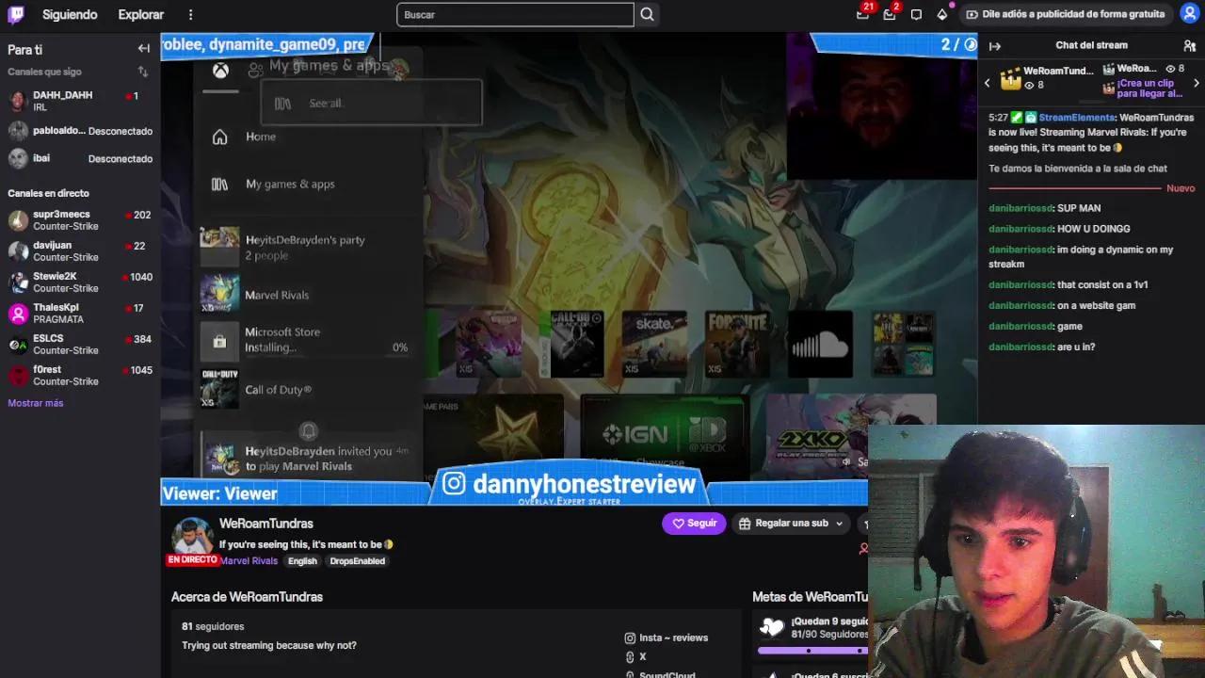Viewport: 1205px width, 678px height.
Task: Go to next chat leaderboard with right chevron
Action: (1196, 83)
